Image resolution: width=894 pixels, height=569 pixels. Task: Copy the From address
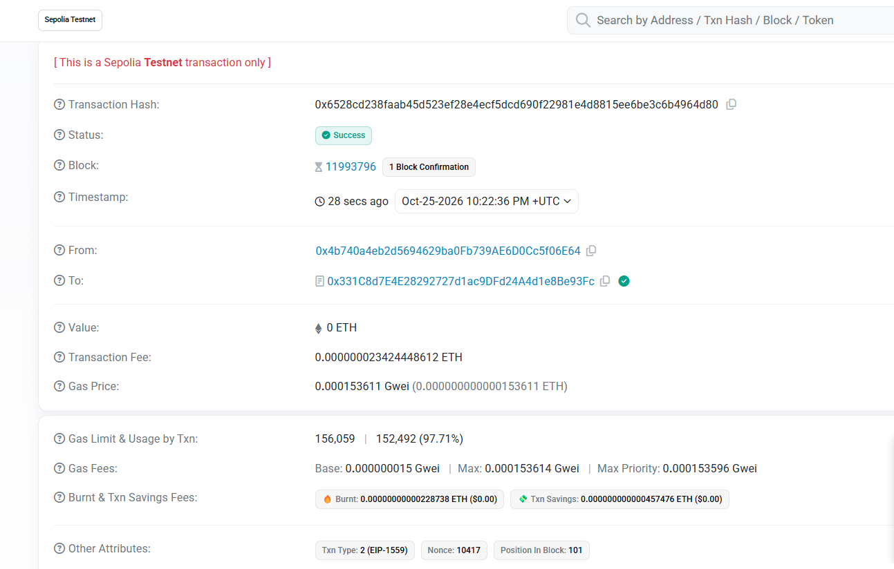(591, 251)
